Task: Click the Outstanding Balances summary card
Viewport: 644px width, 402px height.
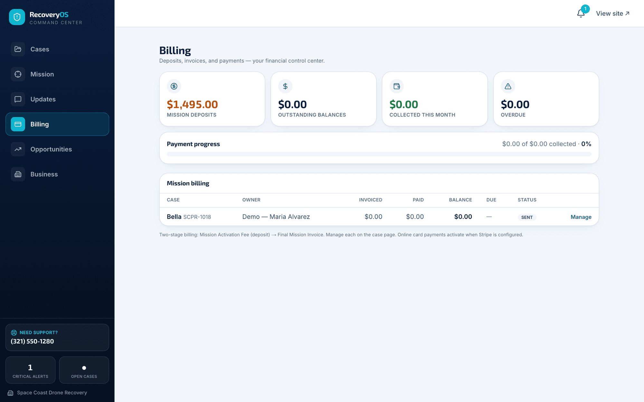Action: [324, 99]
